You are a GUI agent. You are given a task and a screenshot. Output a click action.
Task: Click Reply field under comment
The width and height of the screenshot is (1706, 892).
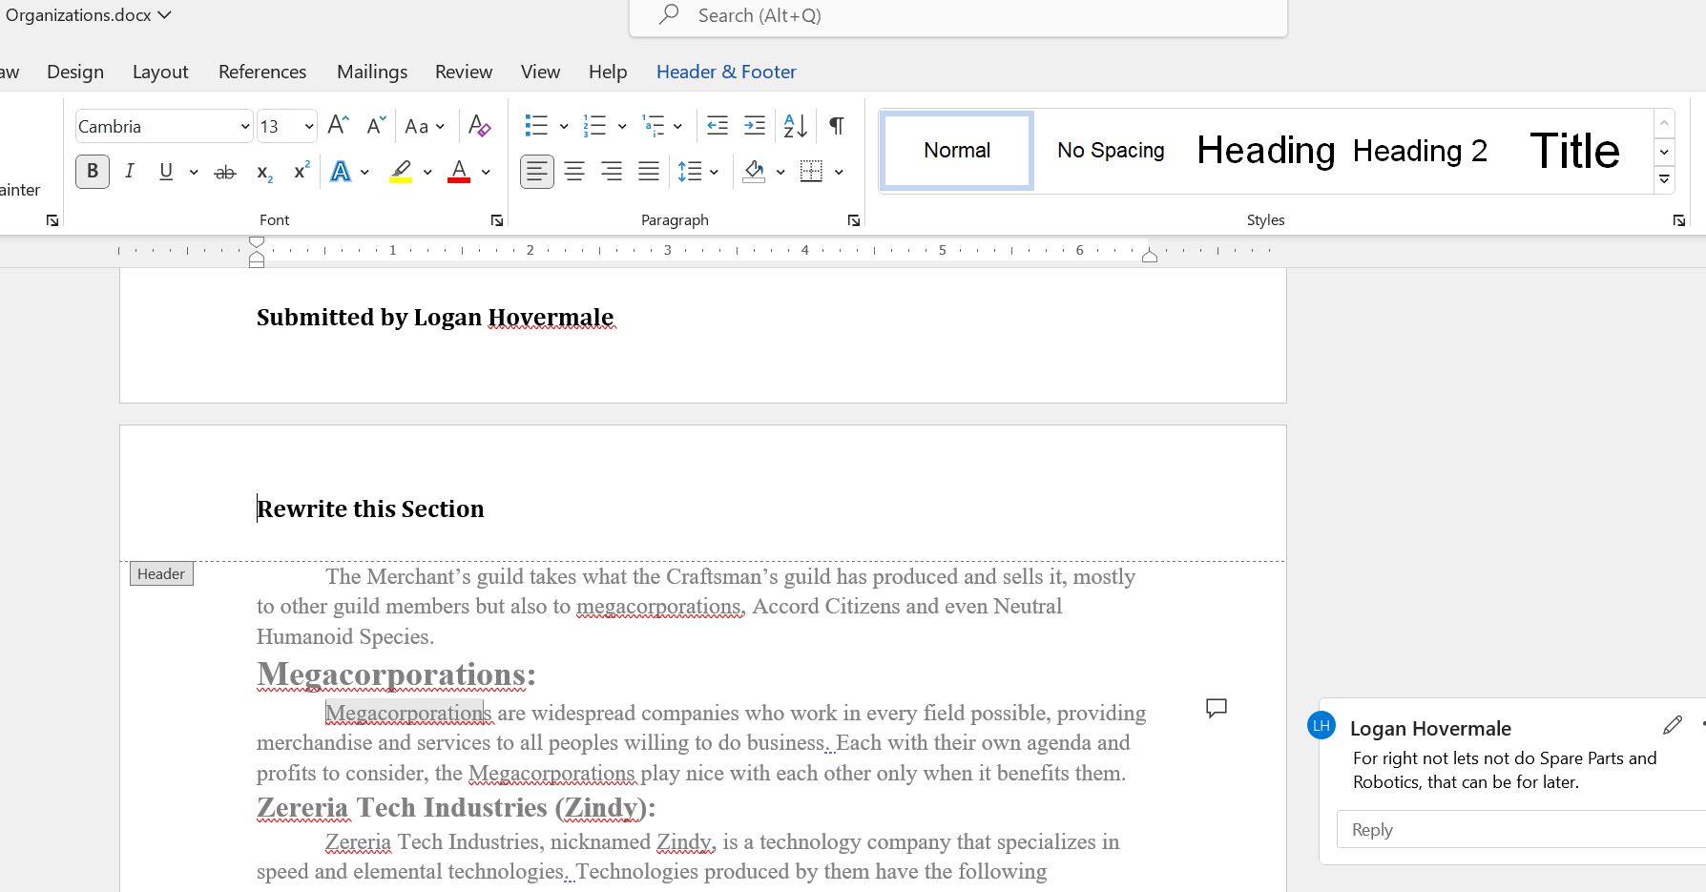[x=1521, y=829]
